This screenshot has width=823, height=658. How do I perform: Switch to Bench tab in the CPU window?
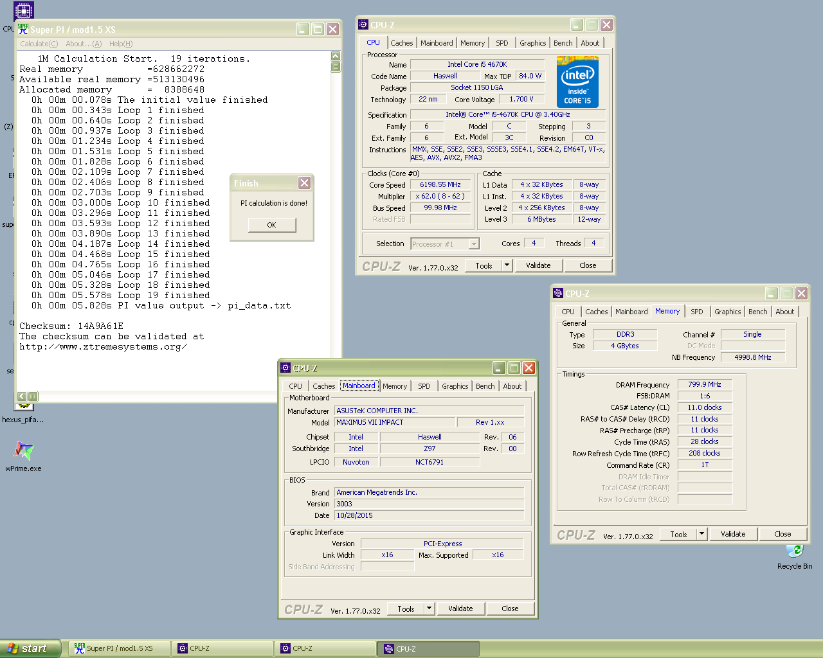coord(563,43)
